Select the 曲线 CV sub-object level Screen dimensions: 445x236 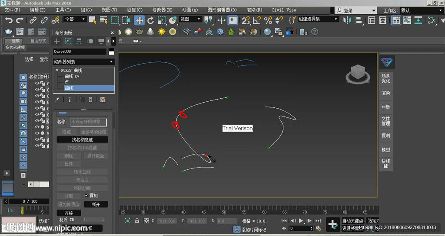pos(72,76)
